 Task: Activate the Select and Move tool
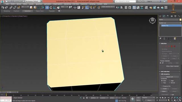coord(47,8)
